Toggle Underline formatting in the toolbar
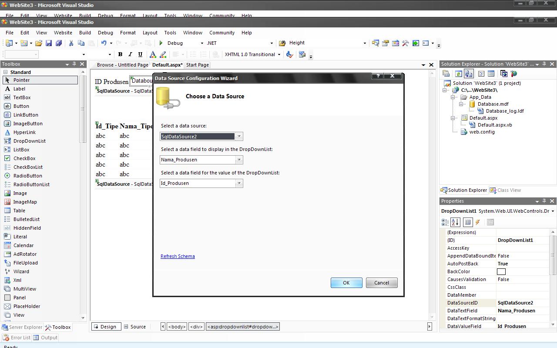 click(140, 54)
